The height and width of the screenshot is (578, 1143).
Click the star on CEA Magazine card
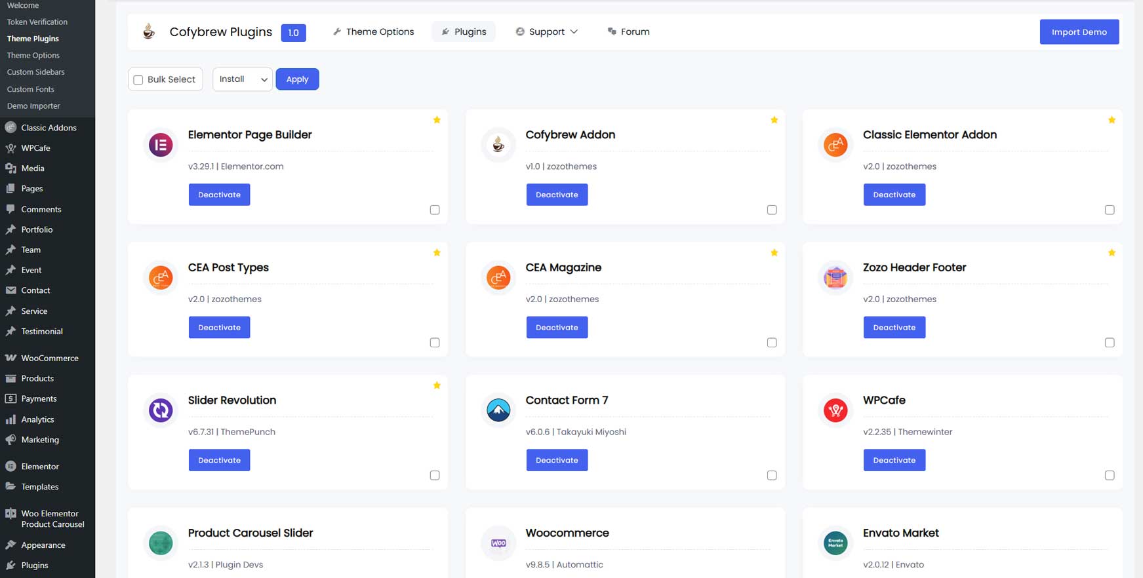[x=774, y=253]
